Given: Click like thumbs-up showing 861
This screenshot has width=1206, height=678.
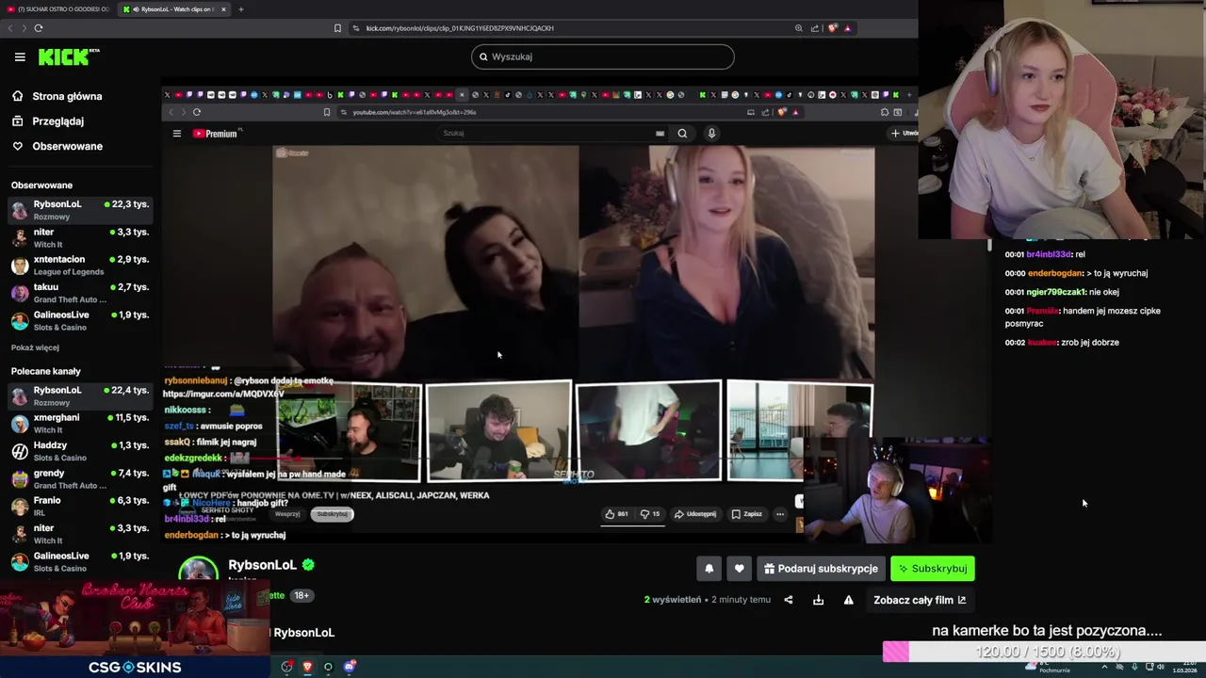Looking at the screenshot, I should (616, 514).
